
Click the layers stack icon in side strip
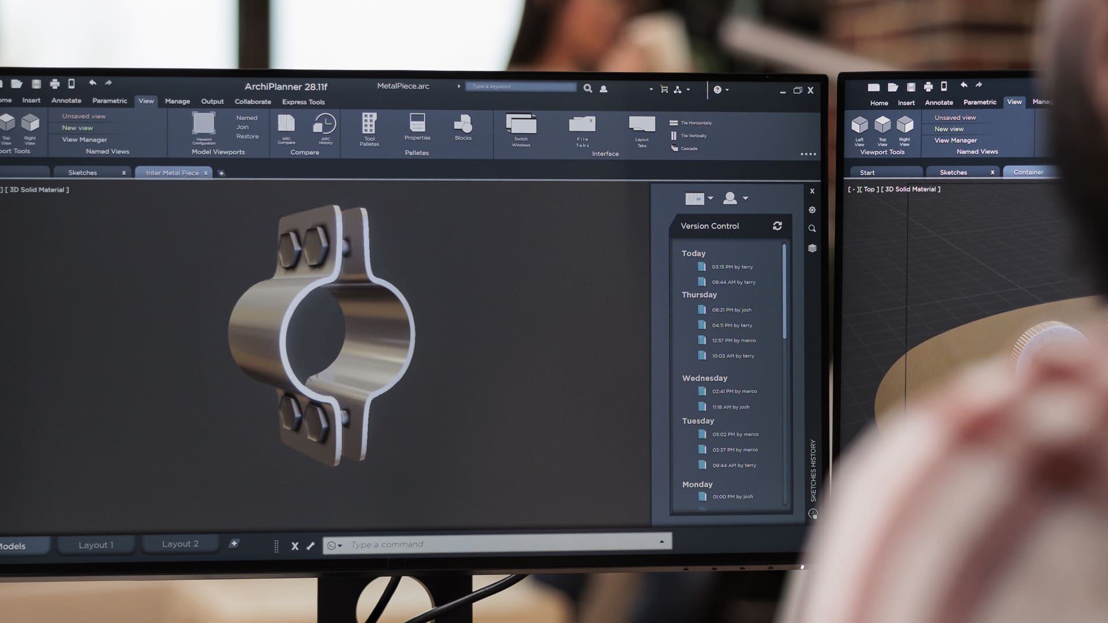pos(813,249)
